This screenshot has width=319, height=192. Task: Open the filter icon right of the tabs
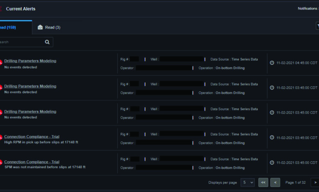(x=317, y=26)
